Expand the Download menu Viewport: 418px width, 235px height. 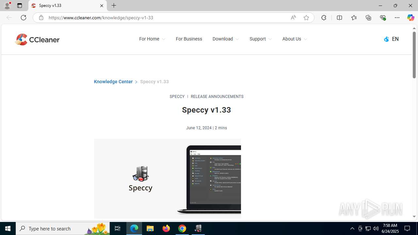click(226, 39)
